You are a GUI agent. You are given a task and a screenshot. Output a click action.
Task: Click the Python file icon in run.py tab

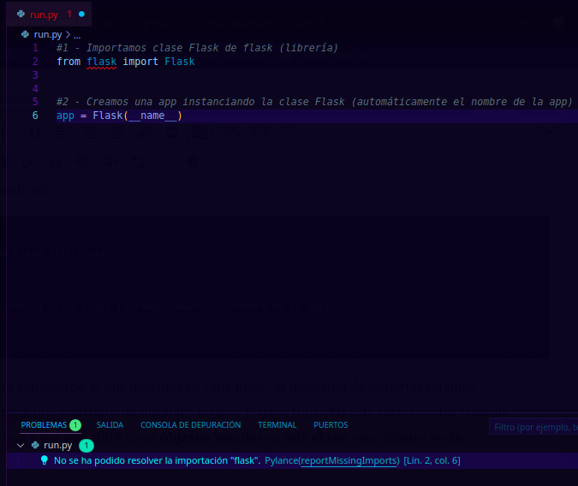(x=21, y=15)
